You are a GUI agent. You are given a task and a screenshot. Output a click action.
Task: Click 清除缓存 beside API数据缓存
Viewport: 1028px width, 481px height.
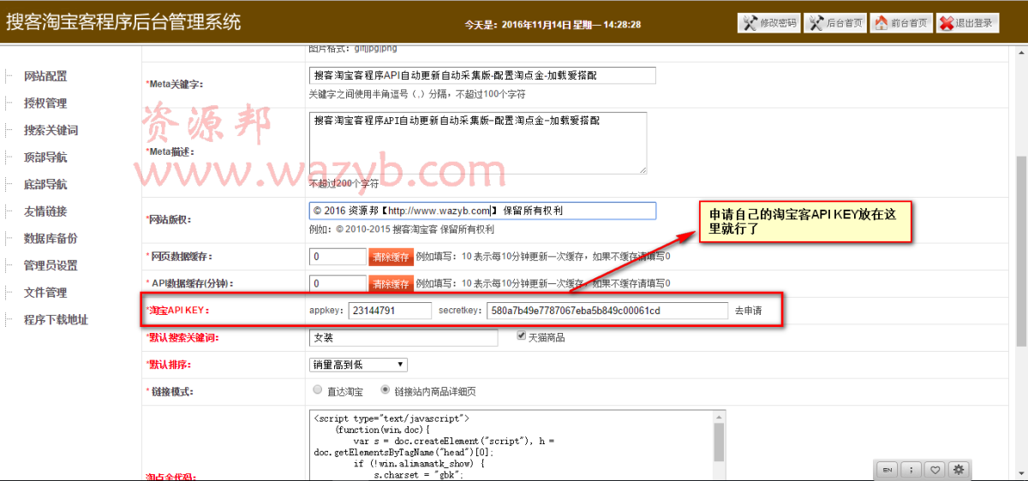click(x=390, y=283)
